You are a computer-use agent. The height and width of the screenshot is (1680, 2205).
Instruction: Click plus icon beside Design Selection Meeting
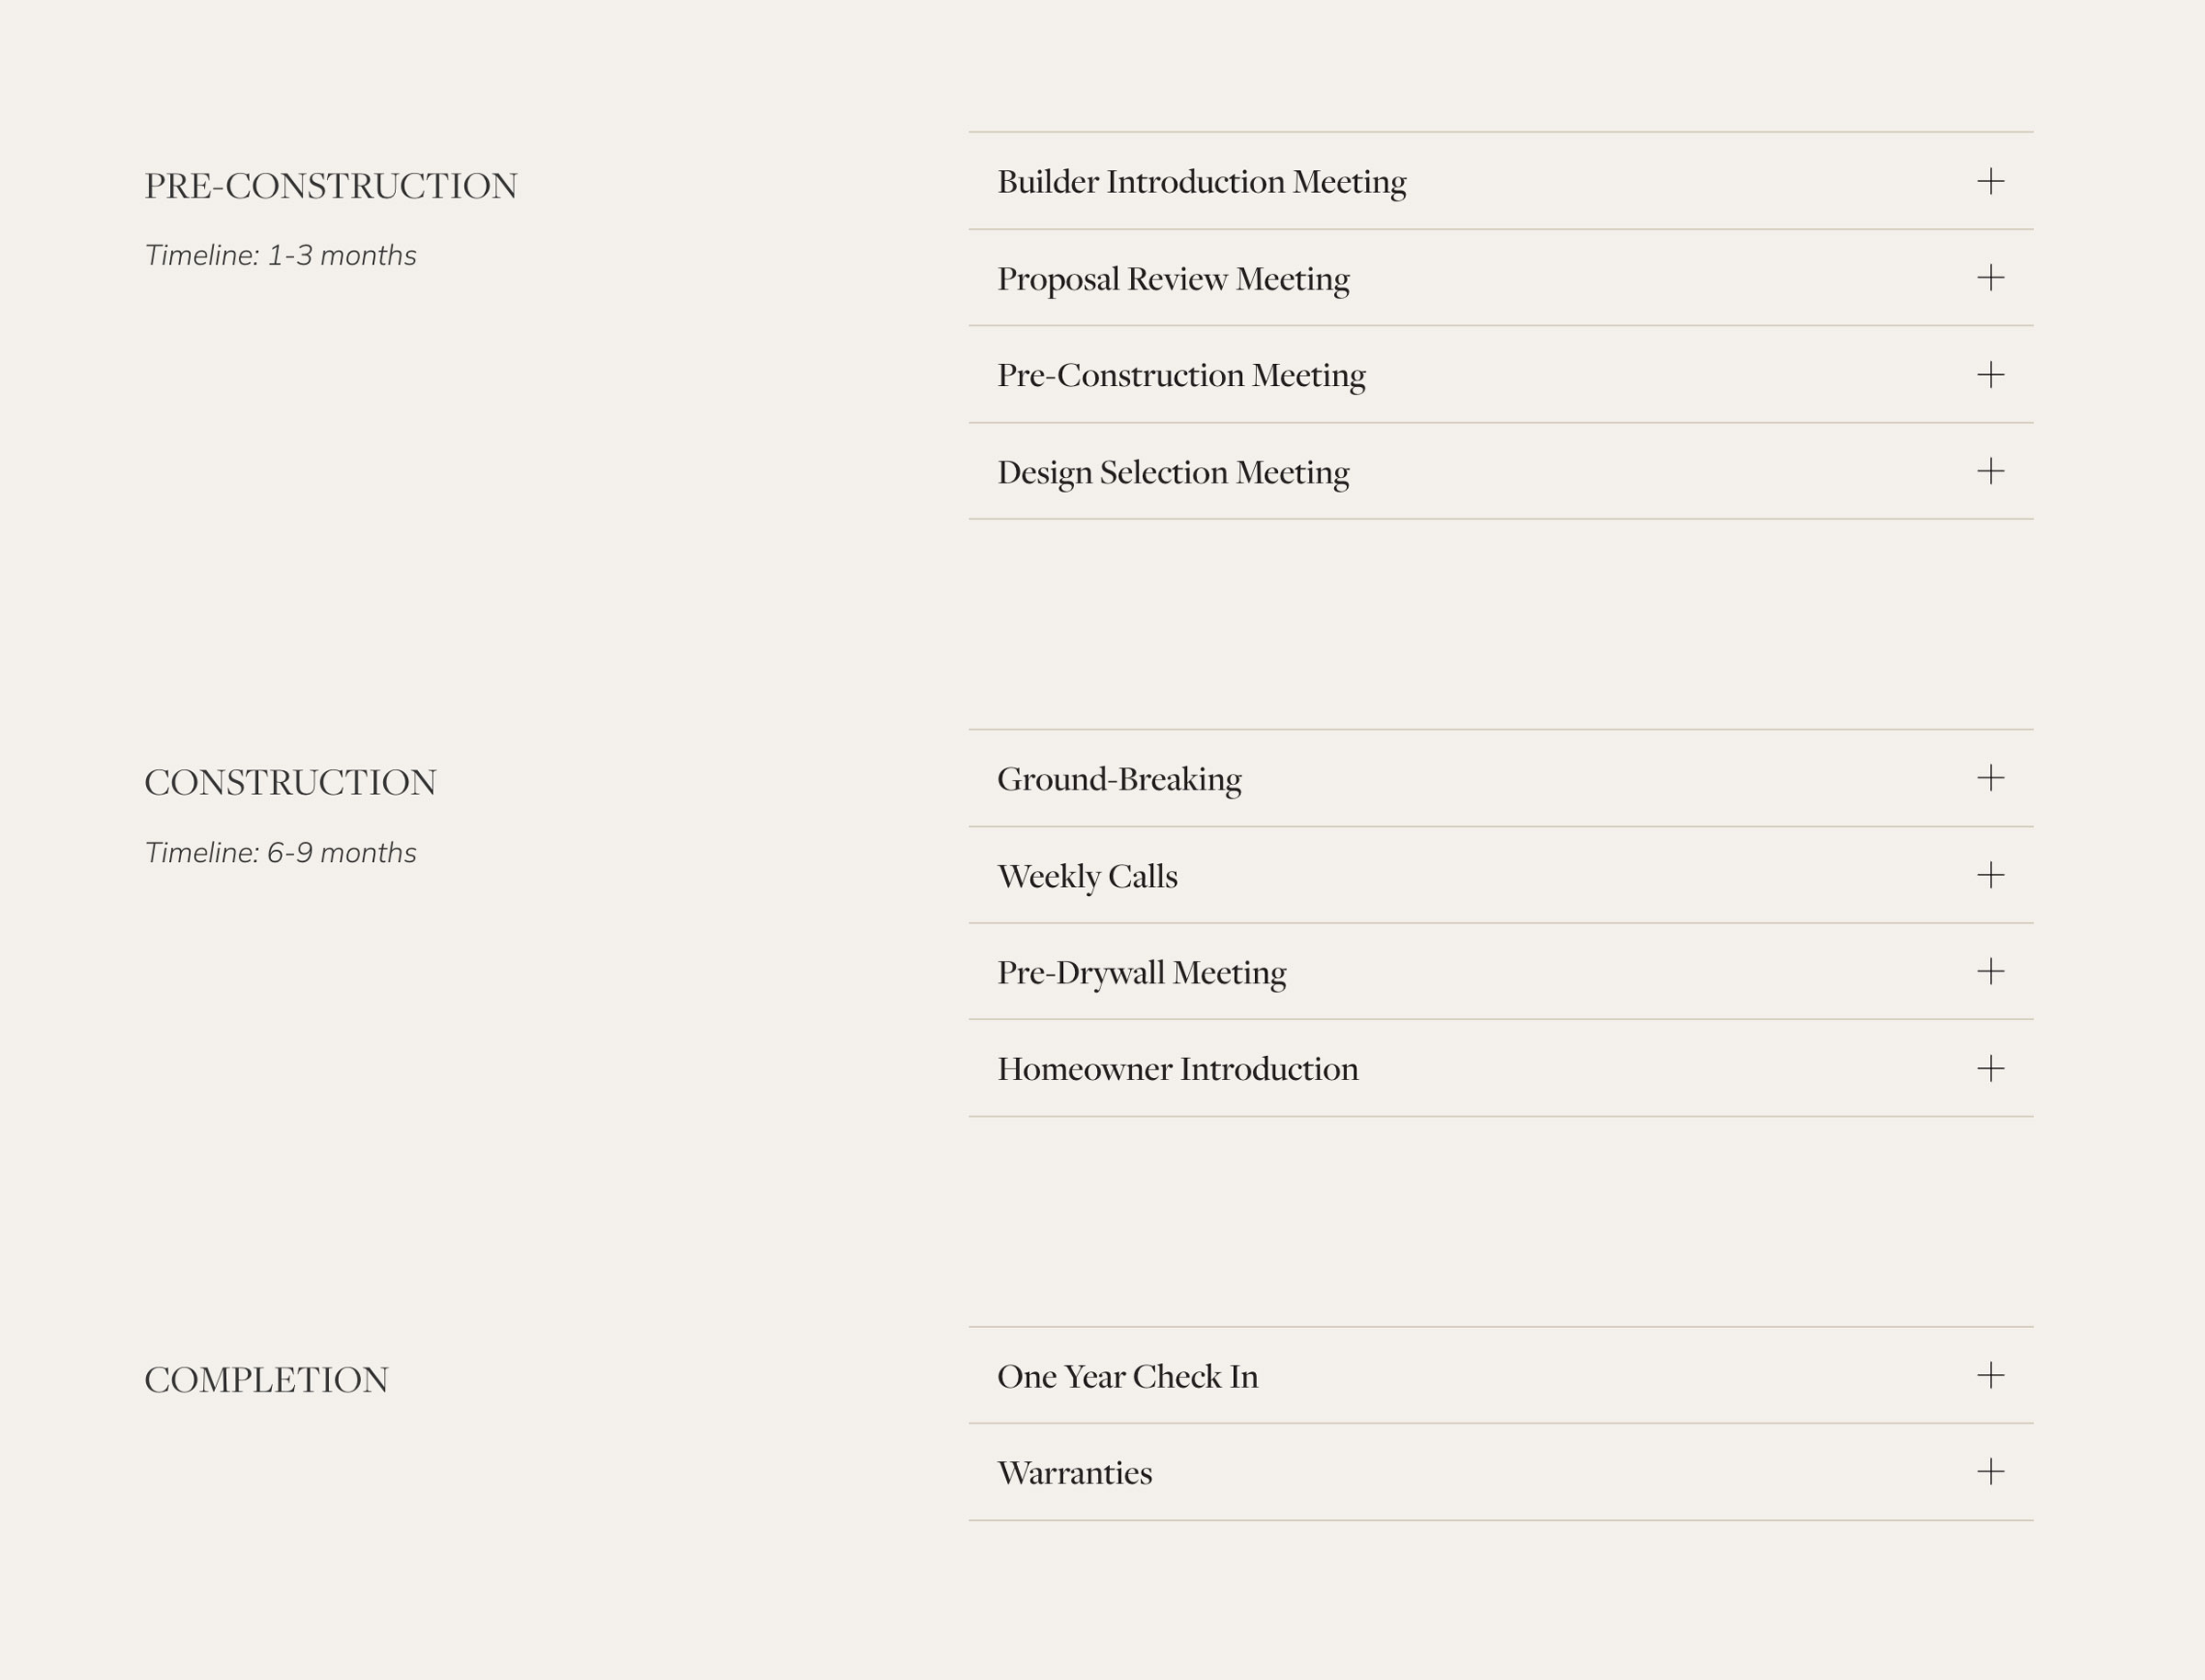tap(1990, 471)
